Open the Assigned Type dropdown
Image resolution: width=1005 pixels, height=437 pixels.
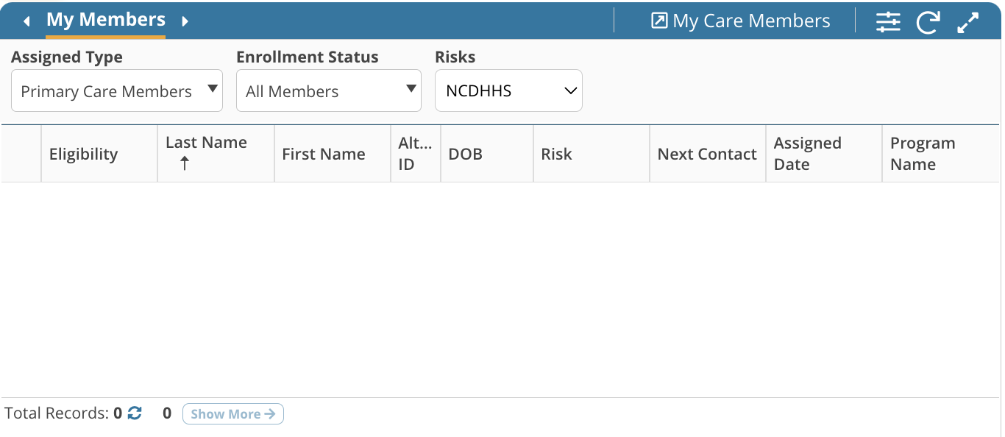117,90
